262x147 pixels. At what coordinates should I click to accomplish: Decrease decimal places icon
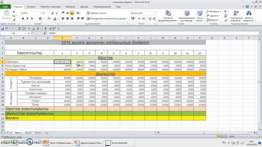(x=154, y=19)
